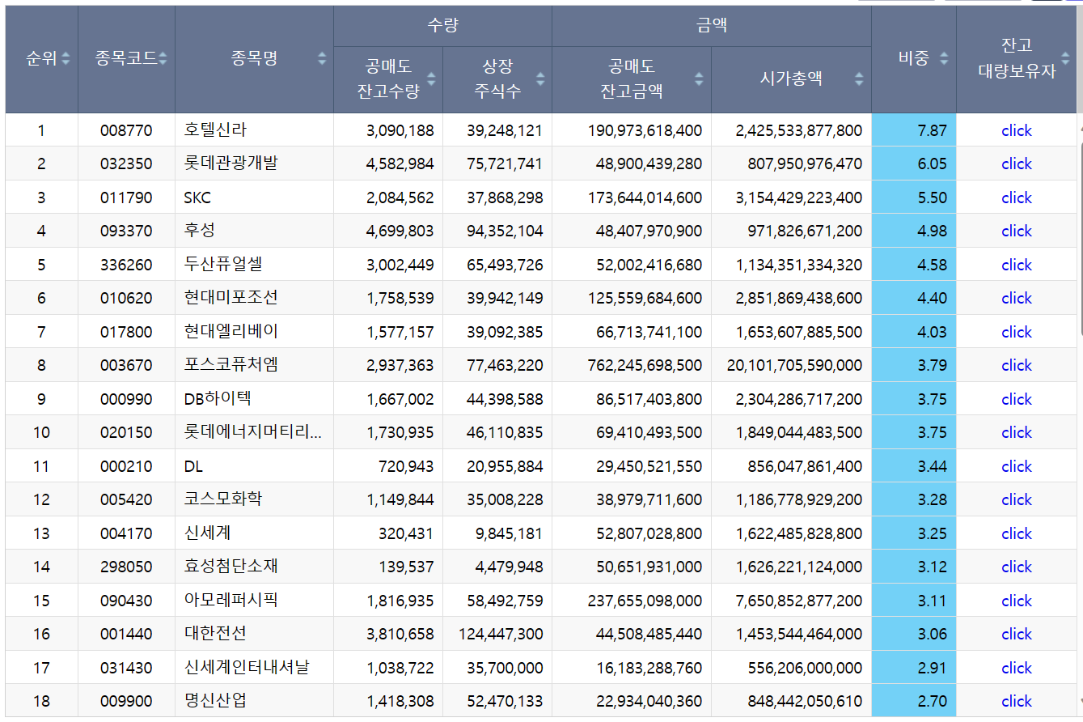Screen dimensions: 1083x722
Task: Click the click link on the 두산퓨얼셀 row
Action: pyautogui.click(x=1017, y=265)
